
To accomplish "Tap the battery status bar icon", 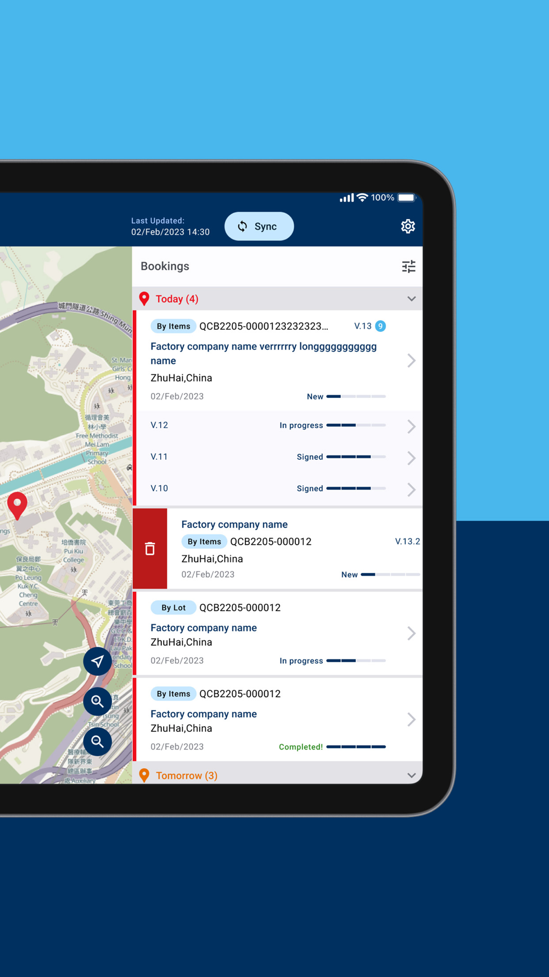I will (x=407, y=197).
